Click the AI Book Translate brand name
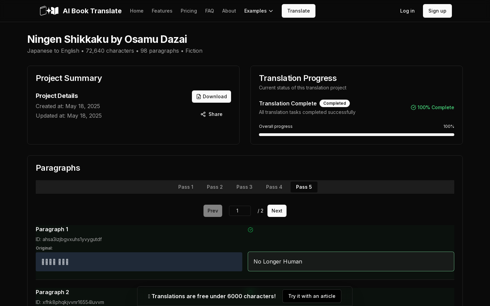 click(x=92, y=11)
